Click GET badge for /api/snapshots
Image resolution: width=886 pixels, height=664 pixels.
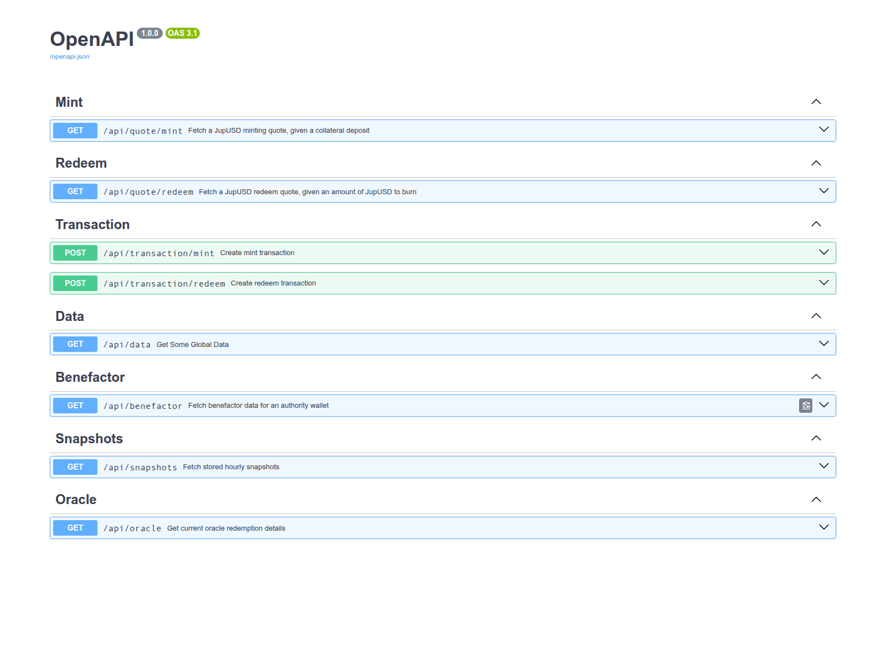[x=75, y=467]
